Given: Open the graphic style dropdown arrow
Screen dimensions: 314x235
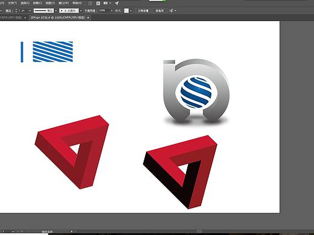Looking at the screenshot, I should point(131,10).
